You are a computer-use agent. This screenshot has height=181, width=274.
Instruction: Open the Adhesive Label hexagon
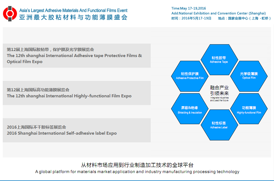[x=219, y=125]
